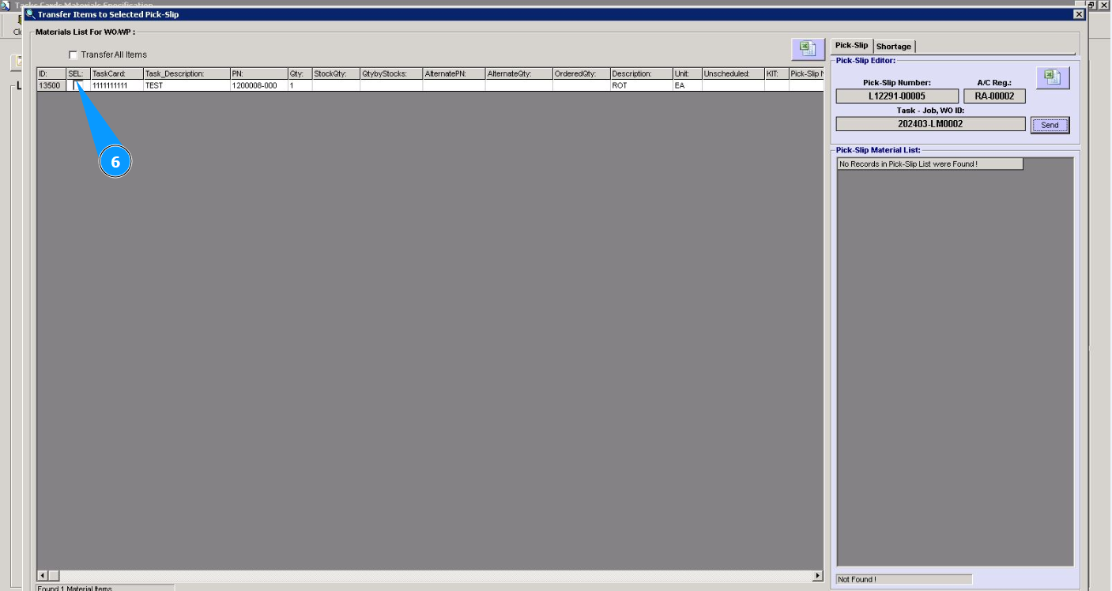Viewport: 1112px width, 591px height.
Task: Click the Unscheduled column header
Action: coord(733,74)
